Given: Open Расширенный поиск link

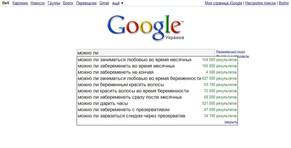Looking at the screenshot, I should 230,52.
